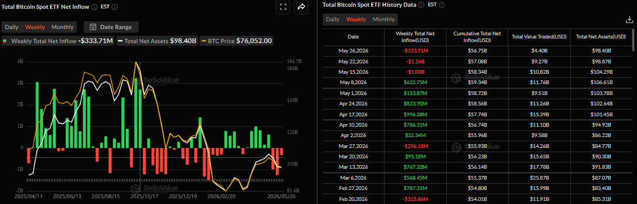The height and width of the screenshot is (204, 637).
Task: Click the -$1.26B weekly inflow cell
Action: pyautogui.click(x=415, y=61)
